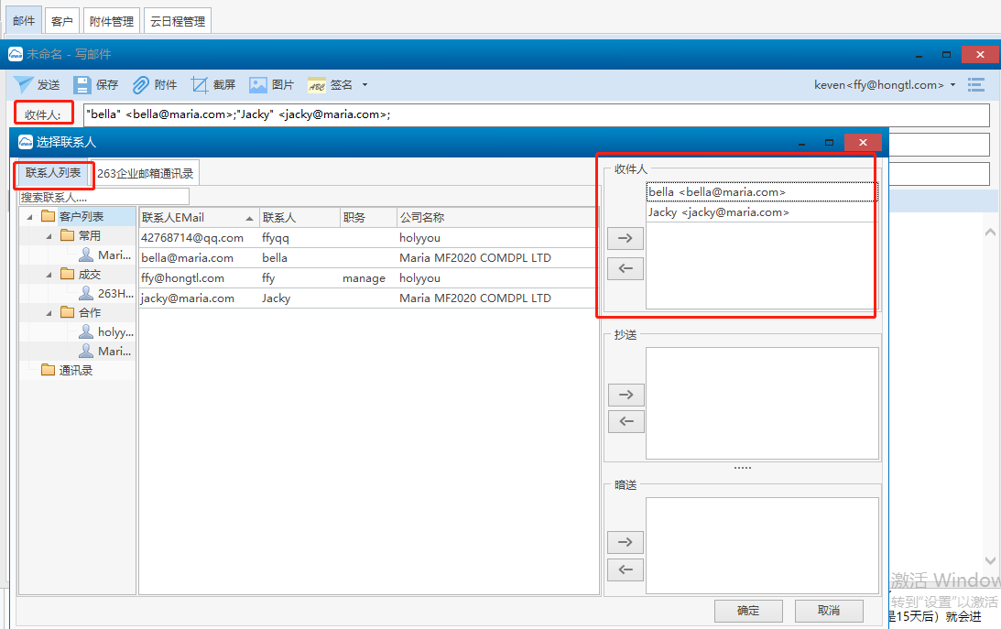Open sender account dropdown keven
This screenshot has width=1001, height=629.
point(952,85)
